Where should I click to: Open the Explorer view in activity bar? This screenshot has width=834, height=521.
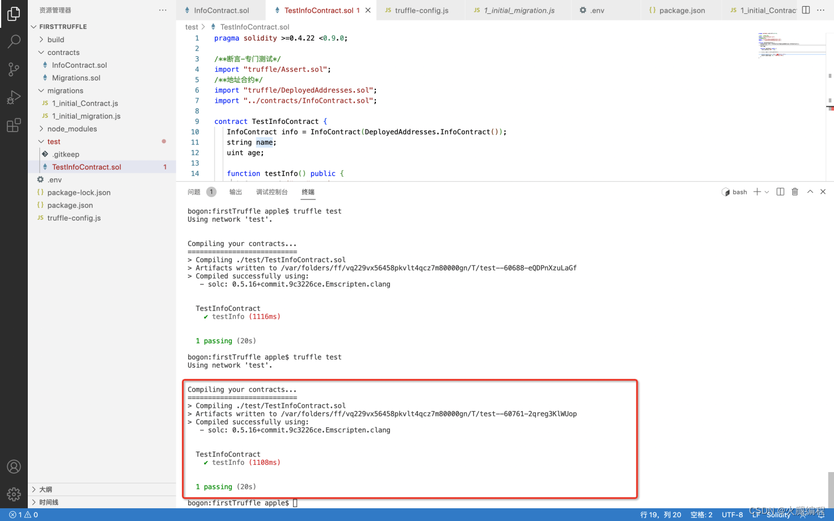click(x=14, y=13)
